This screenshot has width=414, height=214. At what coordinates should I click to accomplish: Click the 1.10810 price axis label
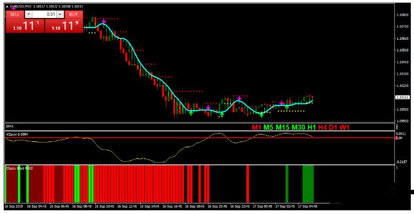[x=403, y=15]
